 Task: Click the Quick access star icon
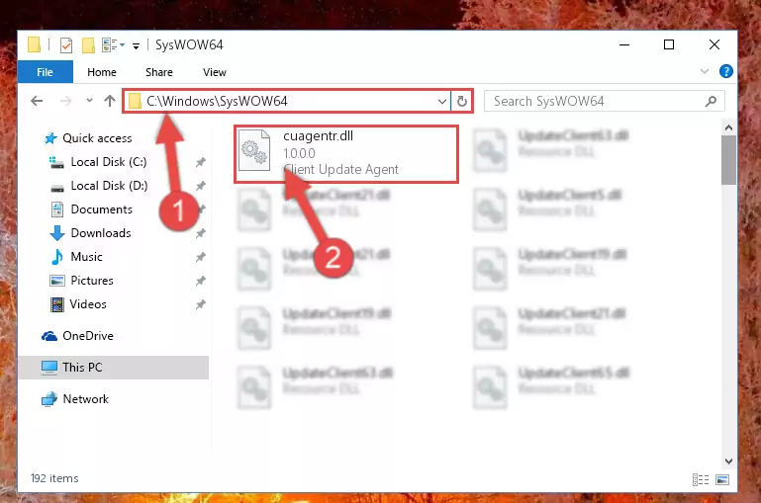[x=50, y=138]
